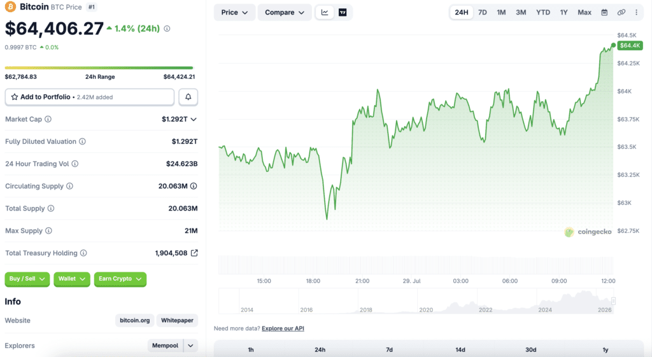
Task: Select the 7D chart range
Action: (483, 13)
